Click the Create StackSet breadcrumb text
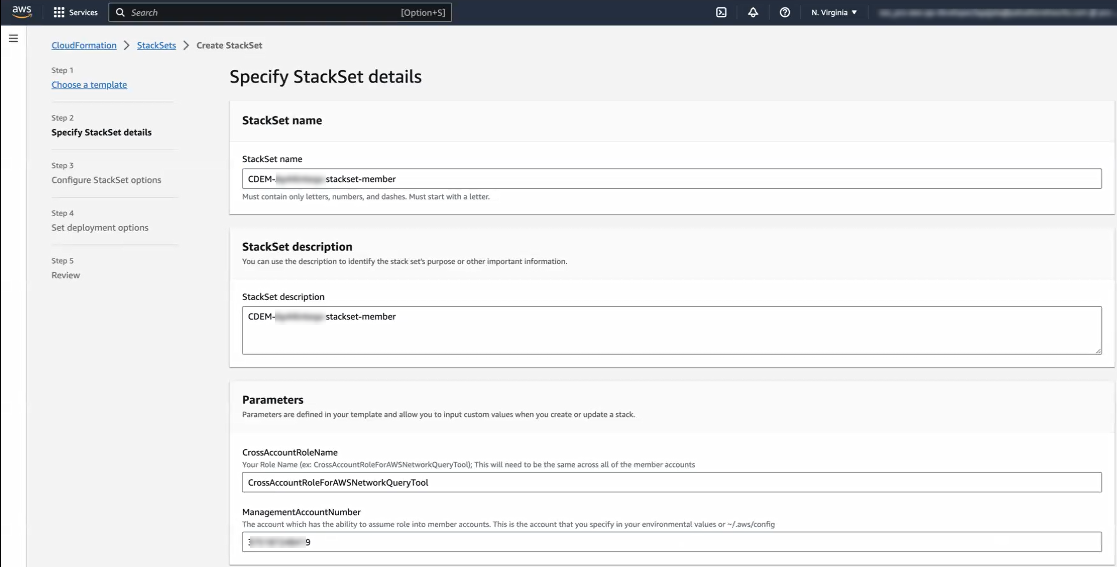The width and height of the screenshot is (1117, 567). click(229, 45)
